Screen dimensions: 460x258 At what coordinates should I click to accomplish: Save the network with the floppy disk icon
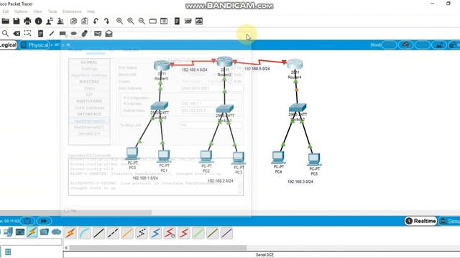point(17,21)
